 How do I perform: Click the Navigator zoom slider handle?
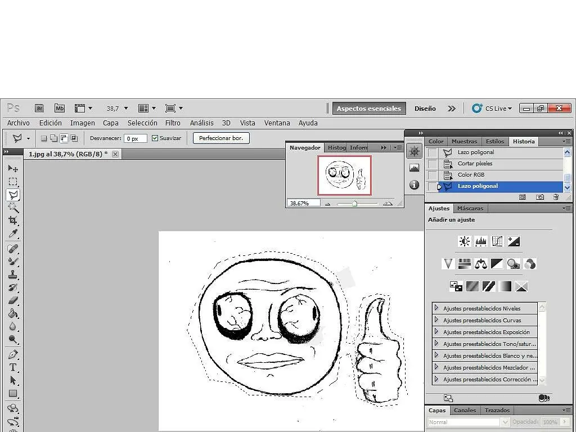click(354, 204)
